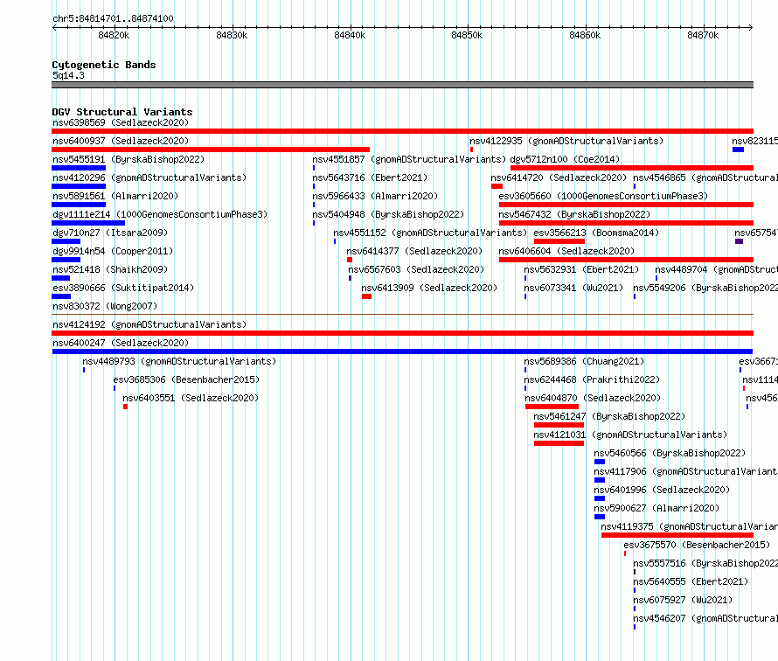Click the nsv6073341 (Wu2021) label
Viewport: 778px width, 661px height.
(573, 288)
